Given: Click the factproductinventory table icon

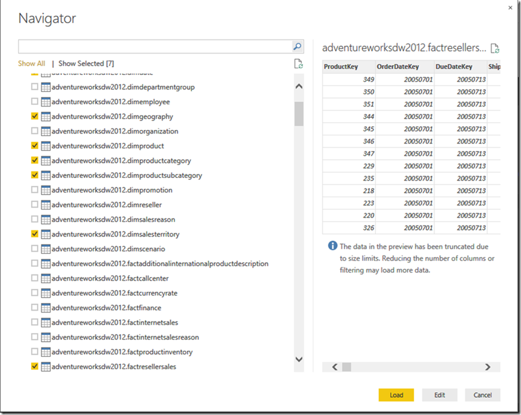Looking at the screenshot, I should click(x=45, y=352).
